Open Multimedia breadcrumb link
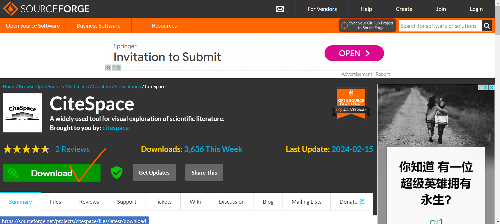The width and height of the screenshot is (500, 224). (x=77, y=87)
